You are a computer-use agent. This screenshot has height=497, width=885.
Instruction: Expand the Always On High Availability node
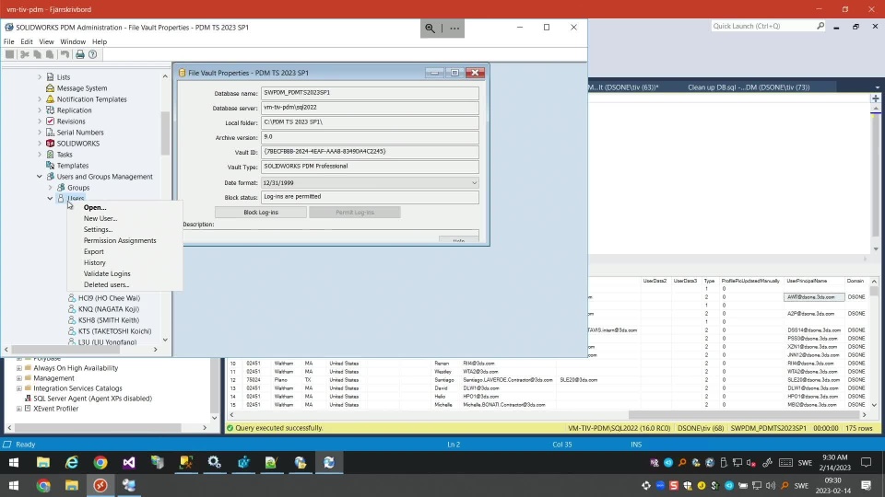[18, 368]
